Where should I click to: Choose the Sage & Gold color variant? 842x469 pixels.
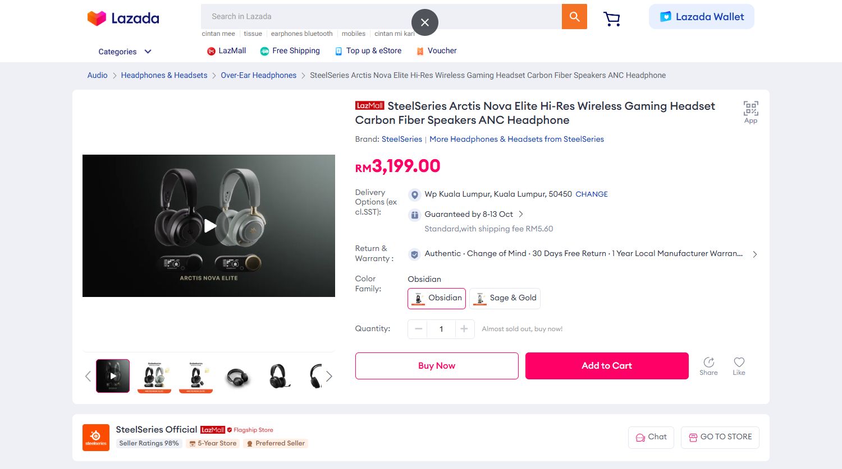click(x=505, y=298)
